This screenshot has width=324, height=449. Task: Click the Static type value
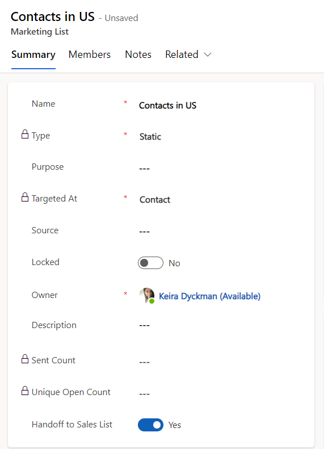tap(150, 137)
